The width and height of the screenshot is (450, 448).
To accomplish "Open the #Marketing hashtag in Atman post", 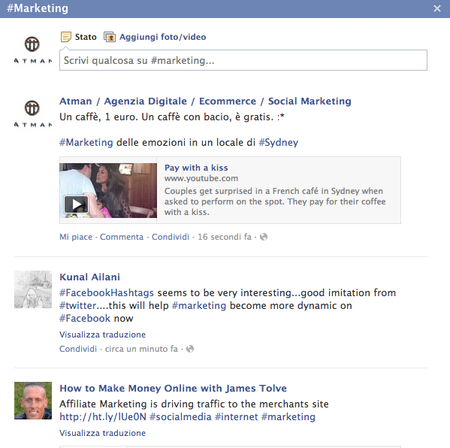I will pyautogui.click(x=86, y=142).
